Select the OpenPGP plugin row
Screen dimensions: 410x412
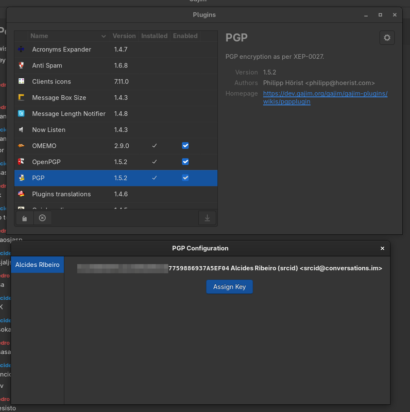pyautogui.click(x=116, y=162)
